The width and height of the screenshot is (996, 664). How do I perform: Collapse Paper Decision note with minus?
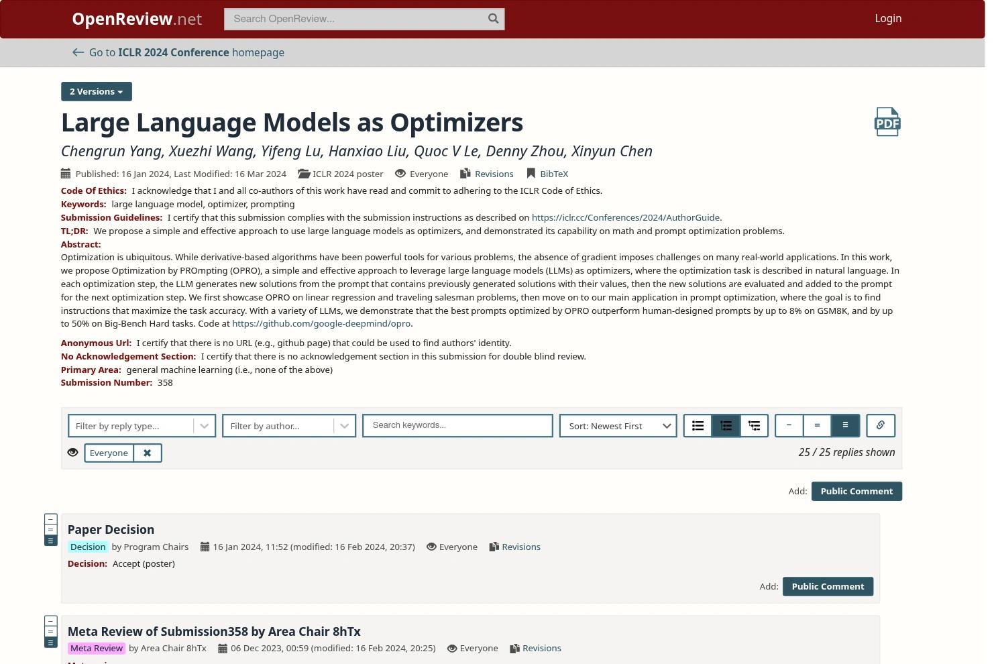[x=50, y=519]
